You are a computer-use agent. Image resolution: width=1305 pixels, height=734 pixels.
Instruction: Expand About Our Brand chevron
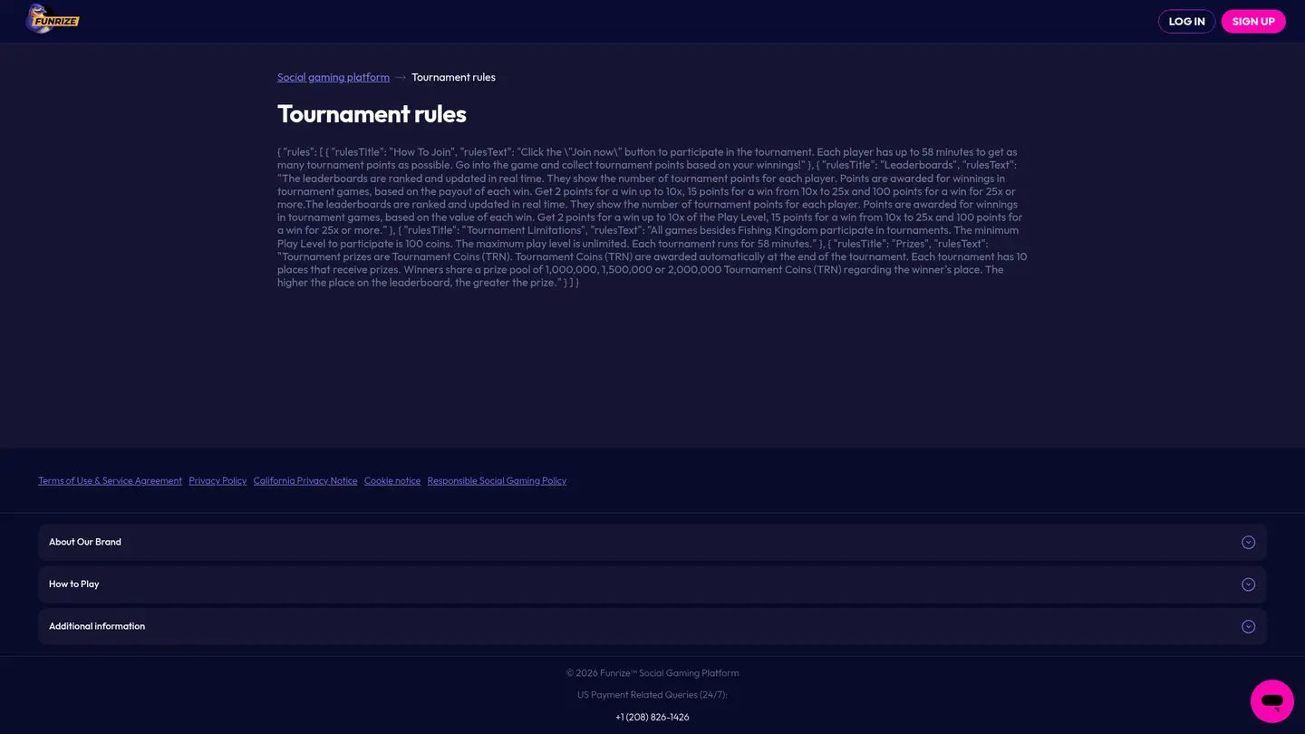[1248, 542]
